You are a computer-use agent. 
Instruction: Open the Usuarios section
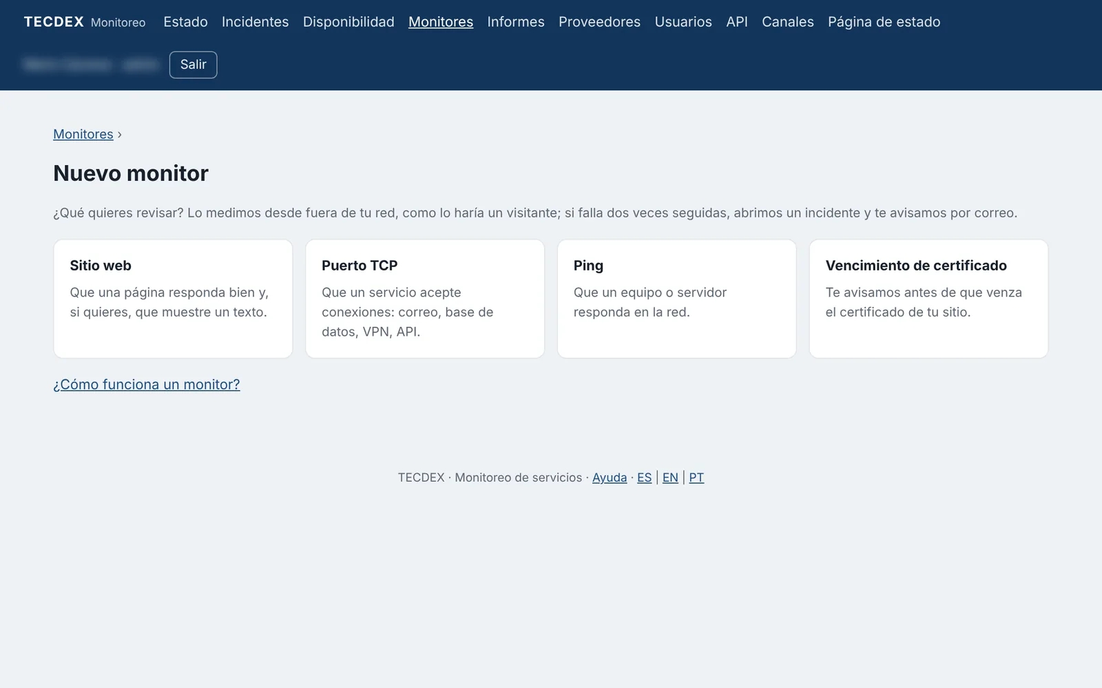(683, 22)
